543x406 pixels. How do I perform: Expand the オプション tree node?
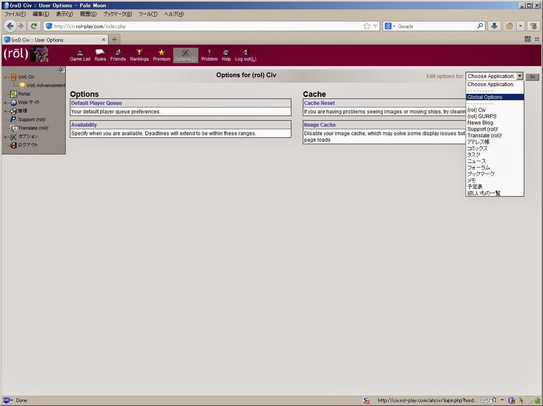(x=6, y=137)
